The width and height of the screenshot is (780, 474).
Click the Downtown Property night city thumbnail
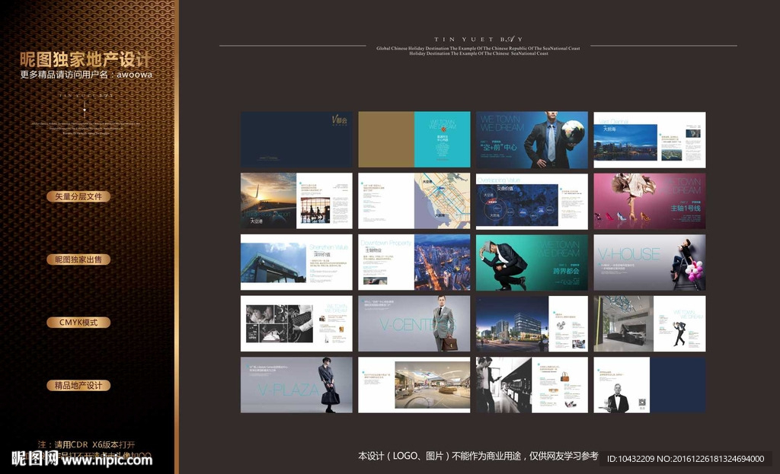(414, 262)
